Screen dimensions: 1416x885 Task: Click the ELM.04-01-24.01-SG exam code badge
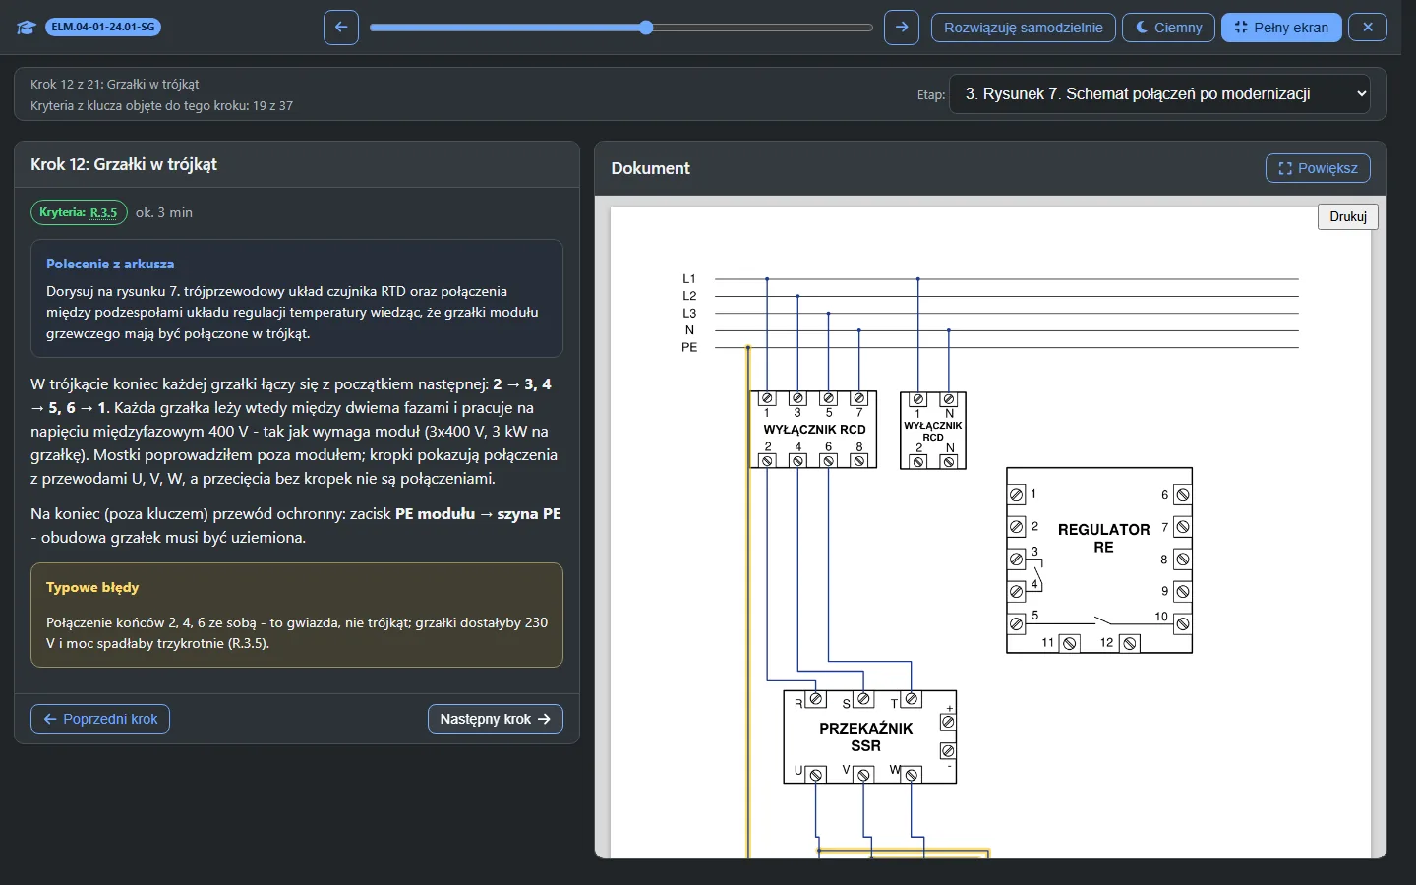pos(103,27)
